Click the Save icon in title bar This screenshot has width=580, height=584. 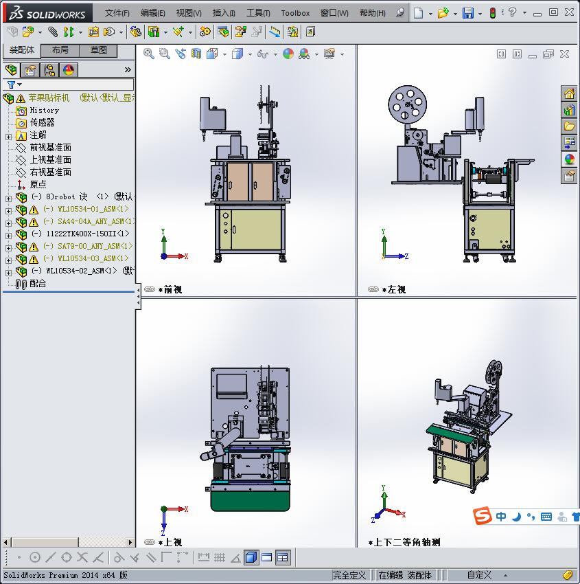pyautogui.click(x=467, y=13)
